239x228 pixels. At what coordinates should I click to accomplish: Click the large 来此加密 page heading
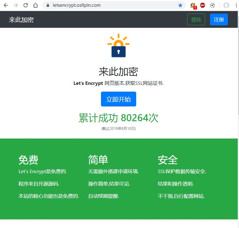click(x=119, y=72)
